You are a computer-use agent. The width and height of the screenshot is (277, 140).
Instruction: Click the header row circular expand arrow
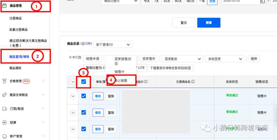click(x=73, y=82)
